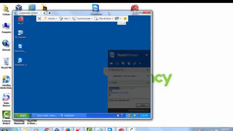Select the Camtasia Studio 8 desktop icon
233x131 pixels.
tap(6, 117)
